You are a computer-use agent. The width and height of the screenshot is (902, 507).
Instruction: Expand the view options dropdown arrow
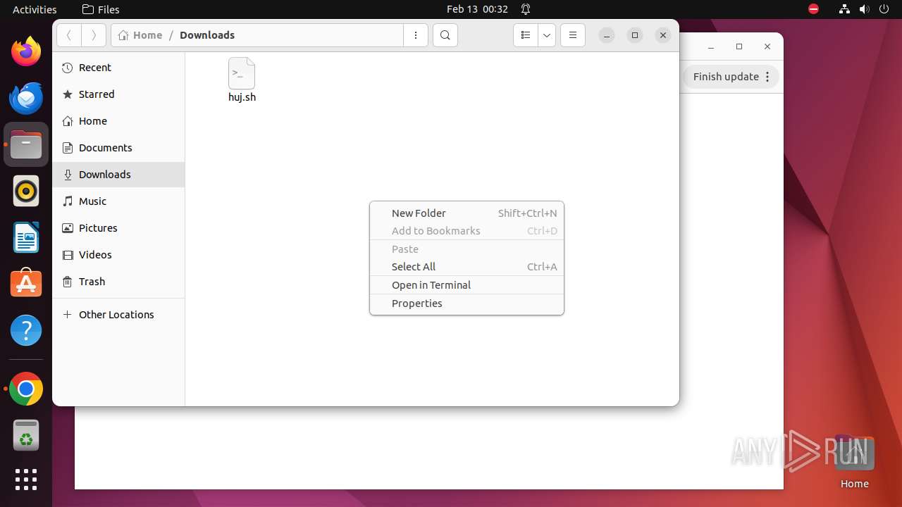[x=547, y=35]
